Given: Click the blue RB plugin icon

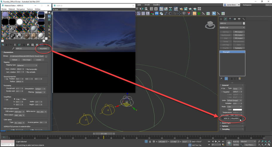Looking at the screenshot, I should click(x=157, y=13).
